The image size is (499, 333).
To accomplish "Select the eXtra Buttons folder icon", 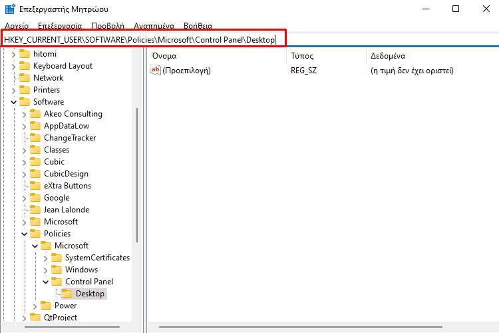I will pyautogui.click(x=35, y=186).
